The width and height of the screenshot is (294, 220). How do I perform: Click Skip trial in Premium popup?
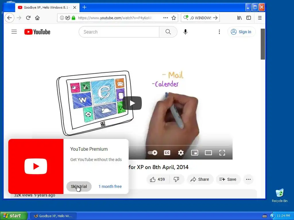(x=79, y=186)
